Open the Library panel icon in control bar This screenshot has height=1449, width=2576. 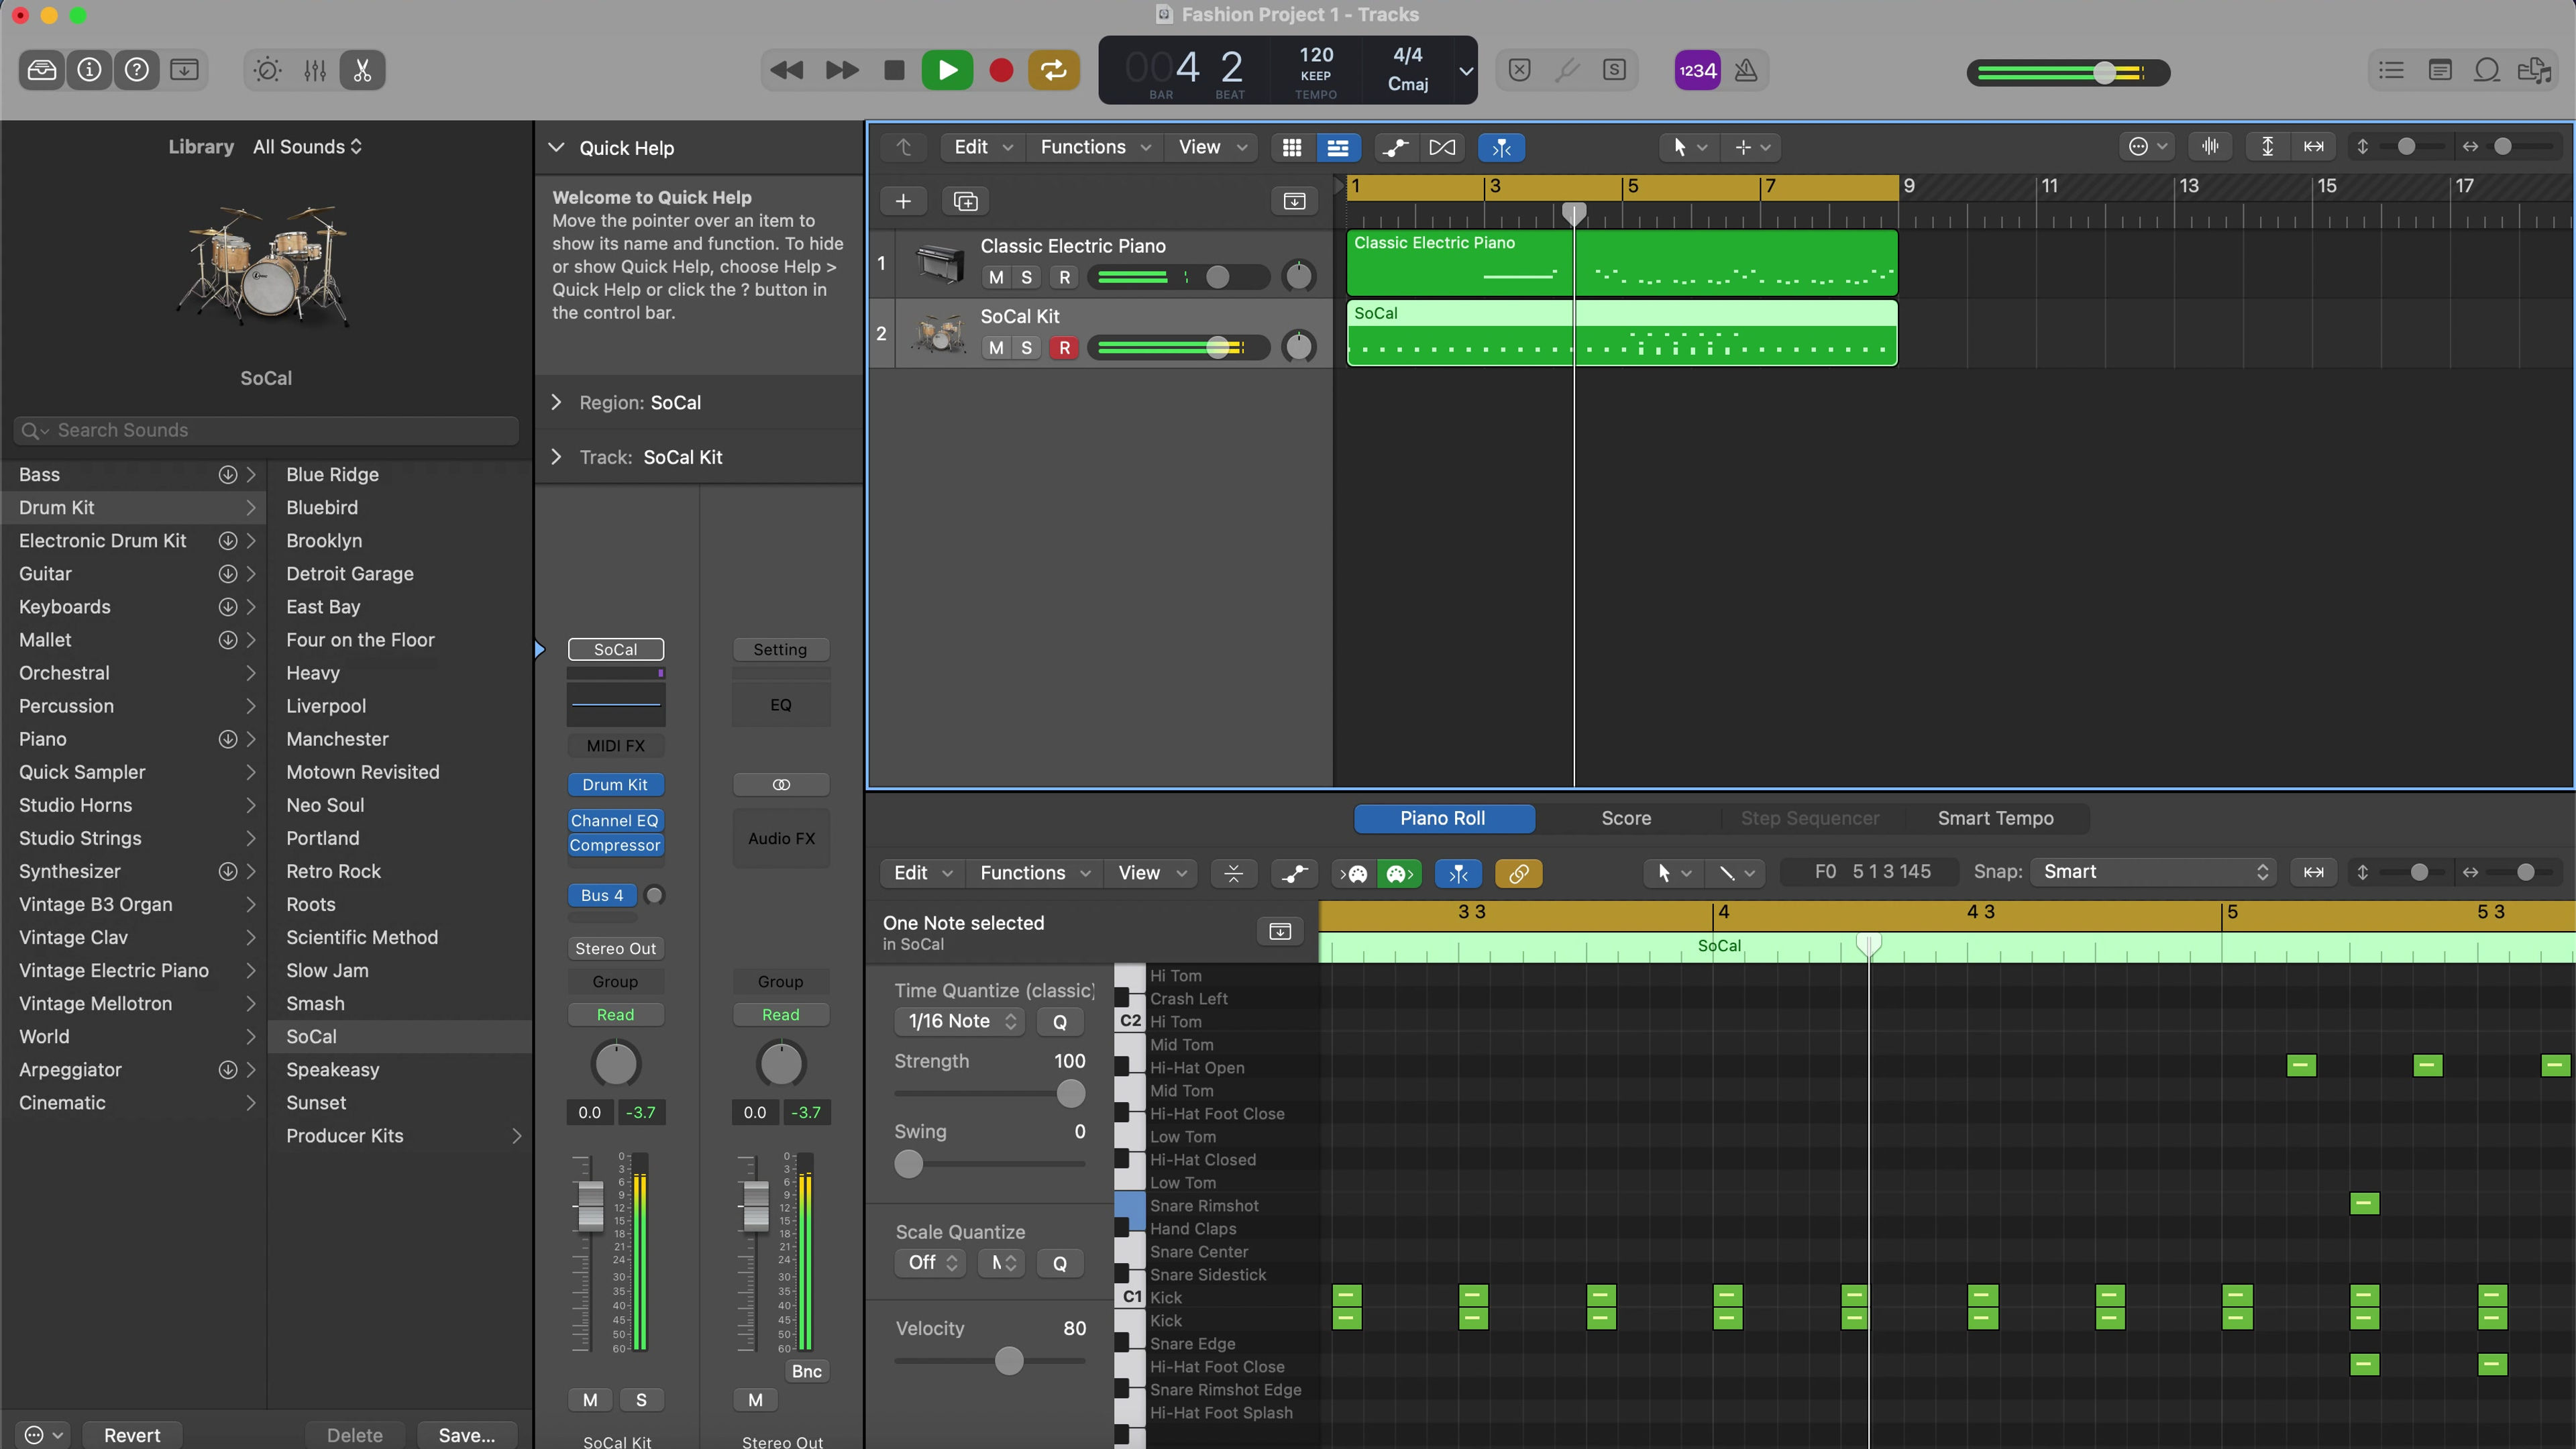tap(42, 70)
